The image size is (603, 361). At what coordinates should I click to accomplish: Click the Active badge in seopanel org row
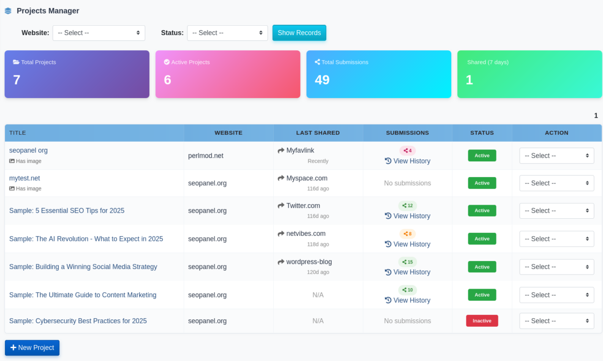click(x=482, y=155)
